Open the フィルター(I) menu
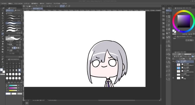Viewport: 195px width, 105px height. pyautogui.click(x=49, y=3)
